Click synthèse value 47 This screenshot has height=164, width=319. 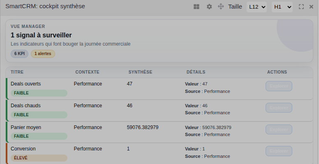129,84
